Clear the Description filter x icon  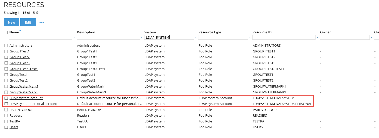click(141, 38)
